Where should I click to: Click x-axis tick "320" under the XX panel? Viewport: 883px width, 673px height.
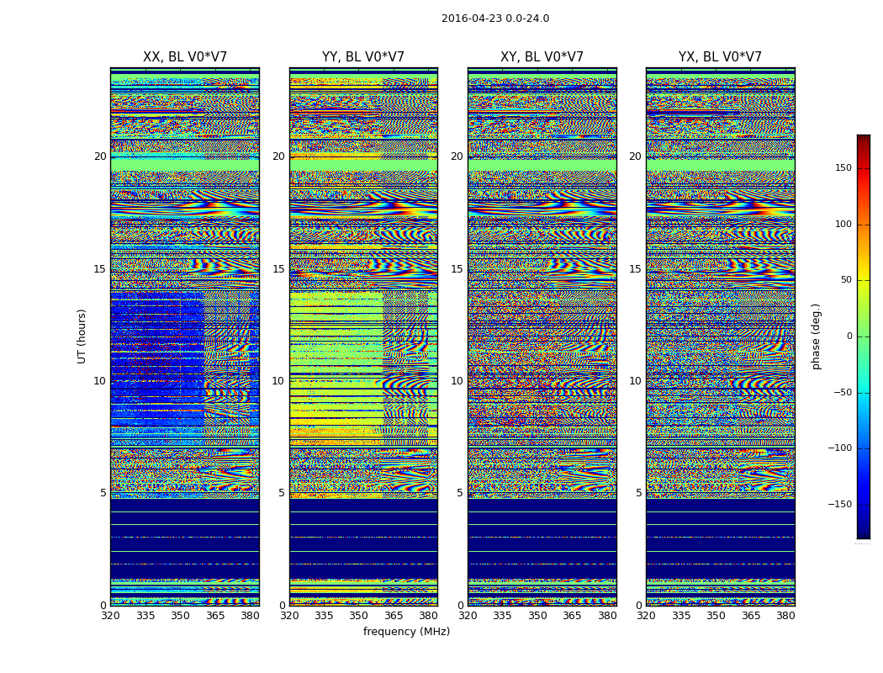click(111, 616)
